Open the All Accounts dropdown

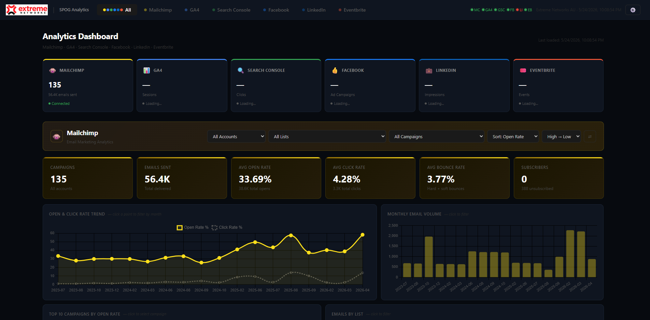click(236, 137)
